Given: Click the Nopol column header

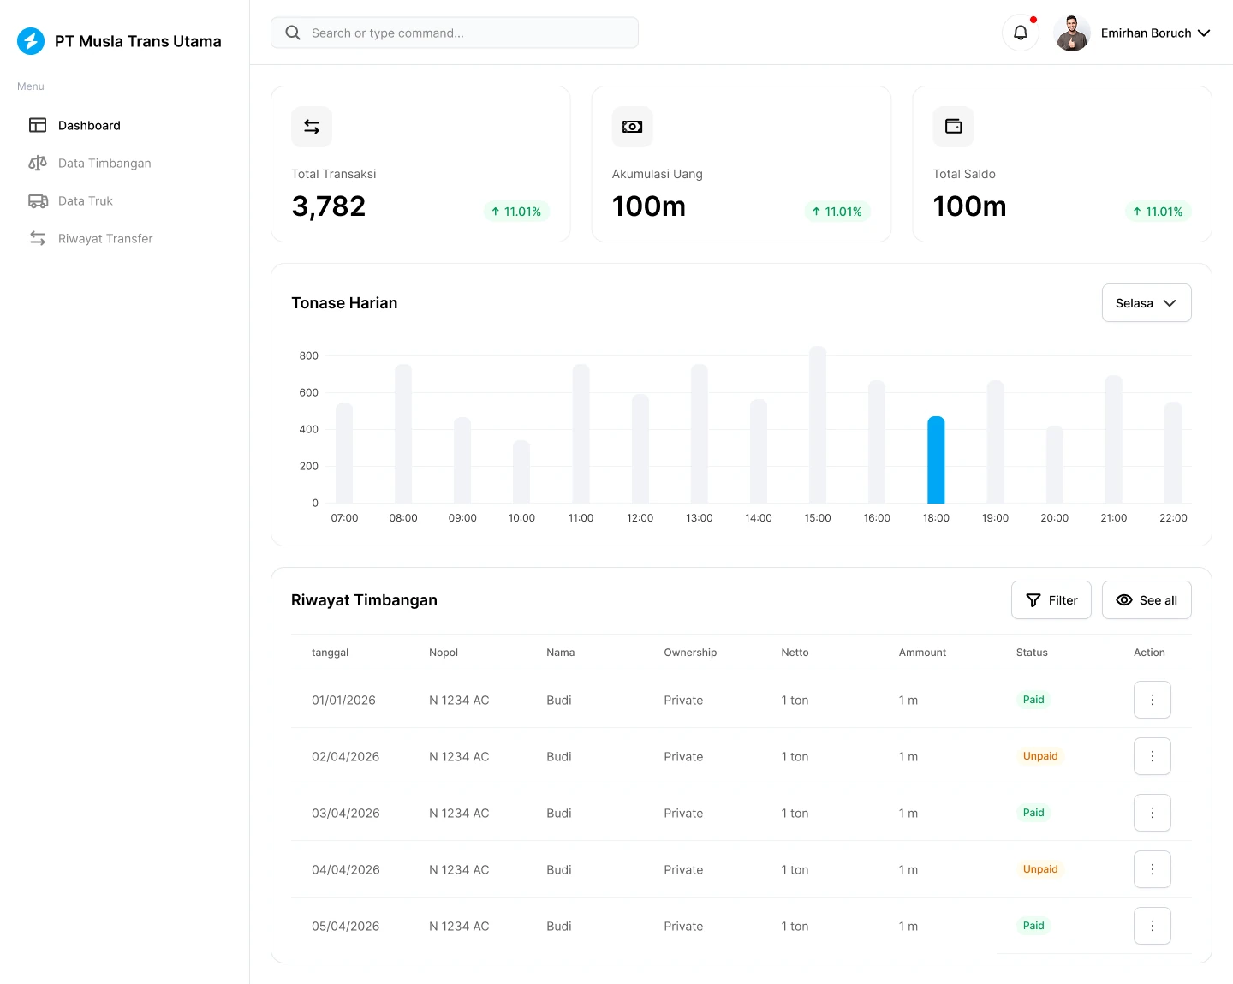Looking at the screenshot, I should [x=444, y=653].
